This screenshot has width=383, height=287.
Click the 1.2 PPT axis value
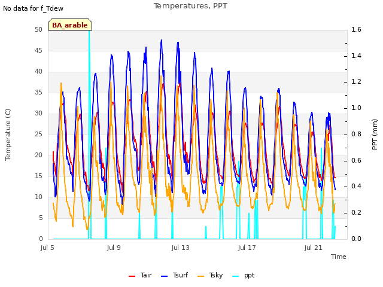(x=356, y=82)
